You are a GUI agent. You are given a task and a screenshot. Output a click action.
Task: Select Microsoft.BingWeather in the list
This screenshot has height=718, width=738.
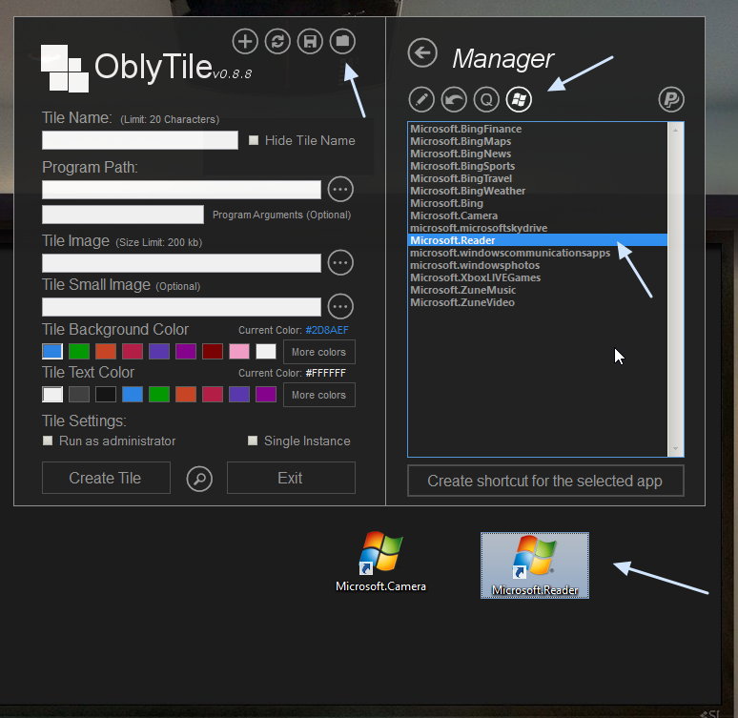coord(538,191)
